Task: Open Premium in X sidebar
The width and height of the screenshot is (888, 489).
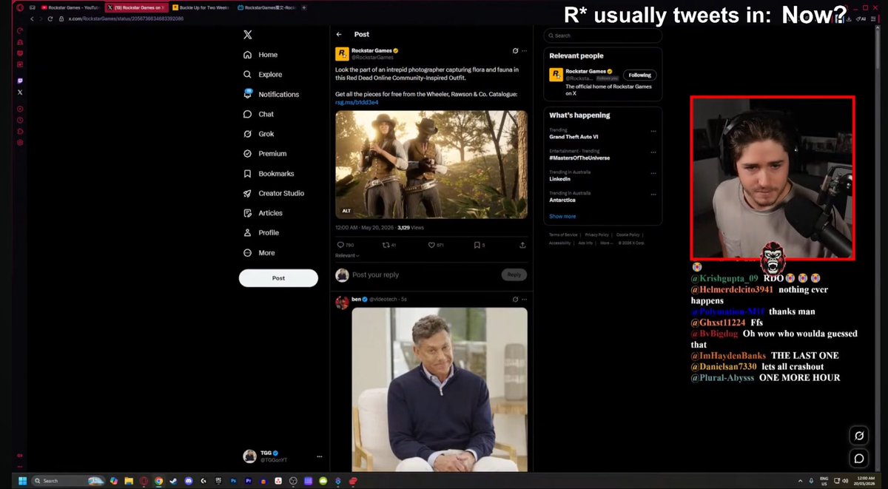Action: click(x=264, y=154)
